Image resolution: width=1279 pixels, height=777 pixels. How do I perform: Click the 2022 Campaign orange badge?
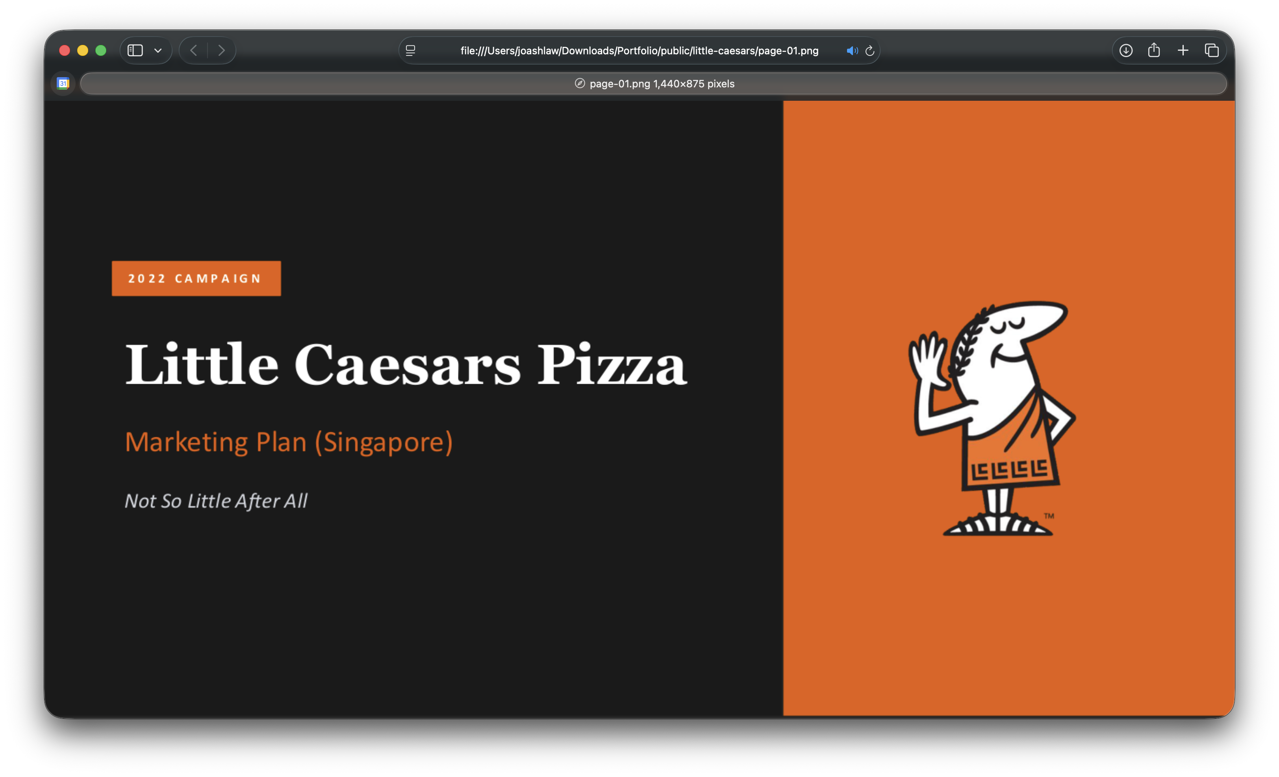pos(196,279)
